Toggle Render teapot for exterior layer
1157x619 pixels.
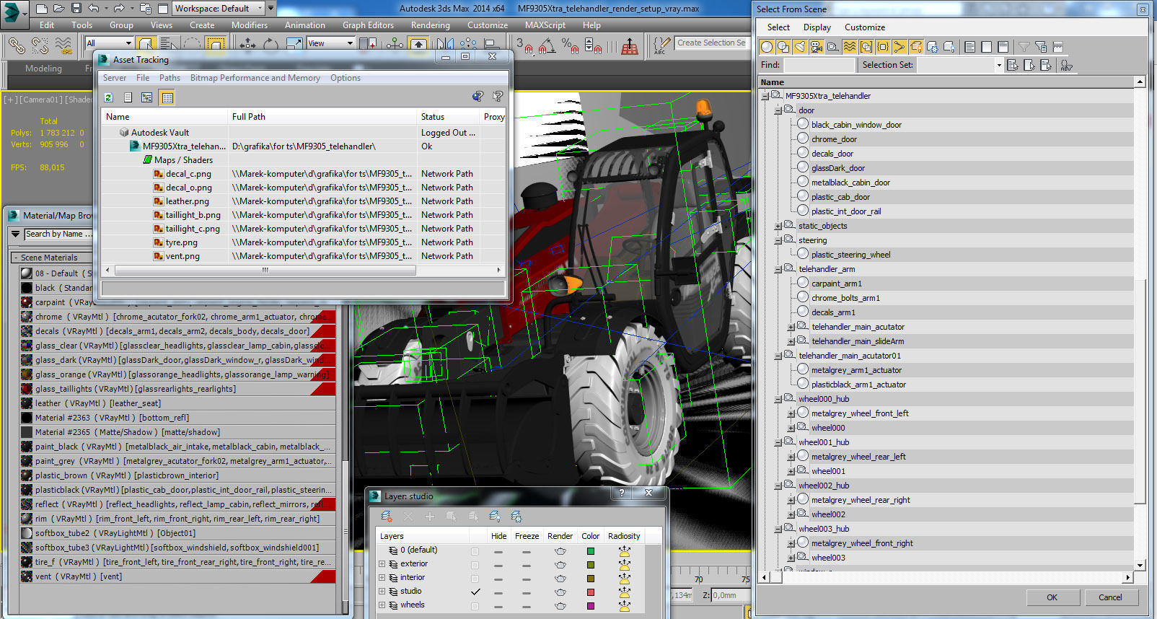click(560, 564)
